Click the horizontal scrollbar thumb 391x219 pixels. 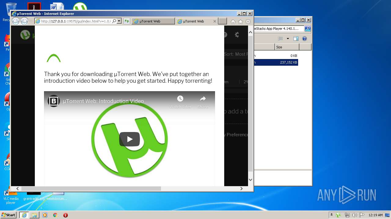[91, 189]
